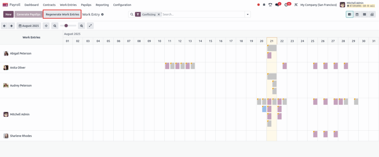The height and width of the screenshot is (157, 379).
Task: Open Anita Oliver's purple entry on day 22
Action: pyautogui.click(x=285, y=66)
